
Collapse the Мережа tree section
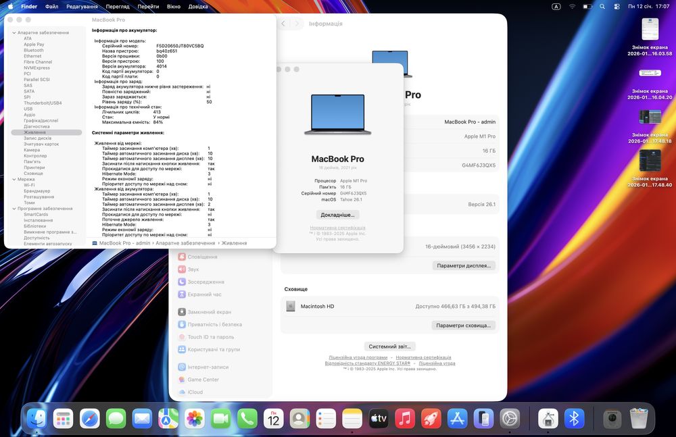[x=14, y=179]
